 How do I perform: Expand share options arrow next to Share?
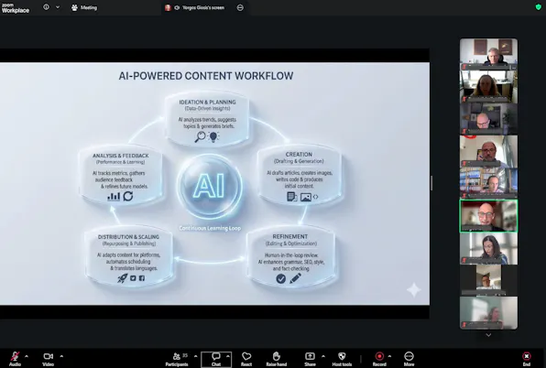click(323, 356)
